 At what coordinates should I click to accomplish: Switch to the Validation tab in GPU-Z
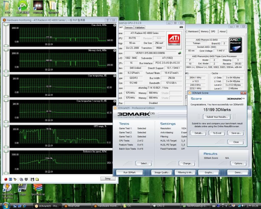click(x=139, y=28)
